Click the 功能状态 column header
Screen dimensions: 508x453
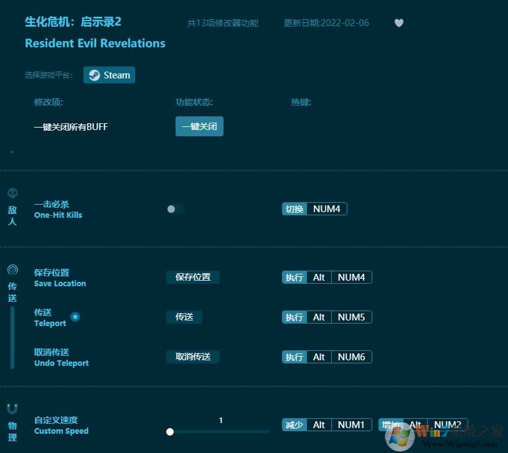pos(194,102)
